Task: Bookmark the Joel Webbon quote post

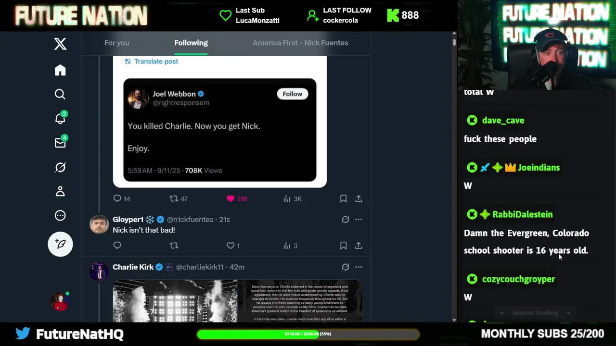Action: (343, 198)
